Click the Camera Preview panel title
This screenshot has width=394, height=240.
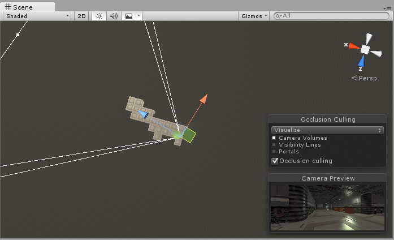[x=328, y=178]
